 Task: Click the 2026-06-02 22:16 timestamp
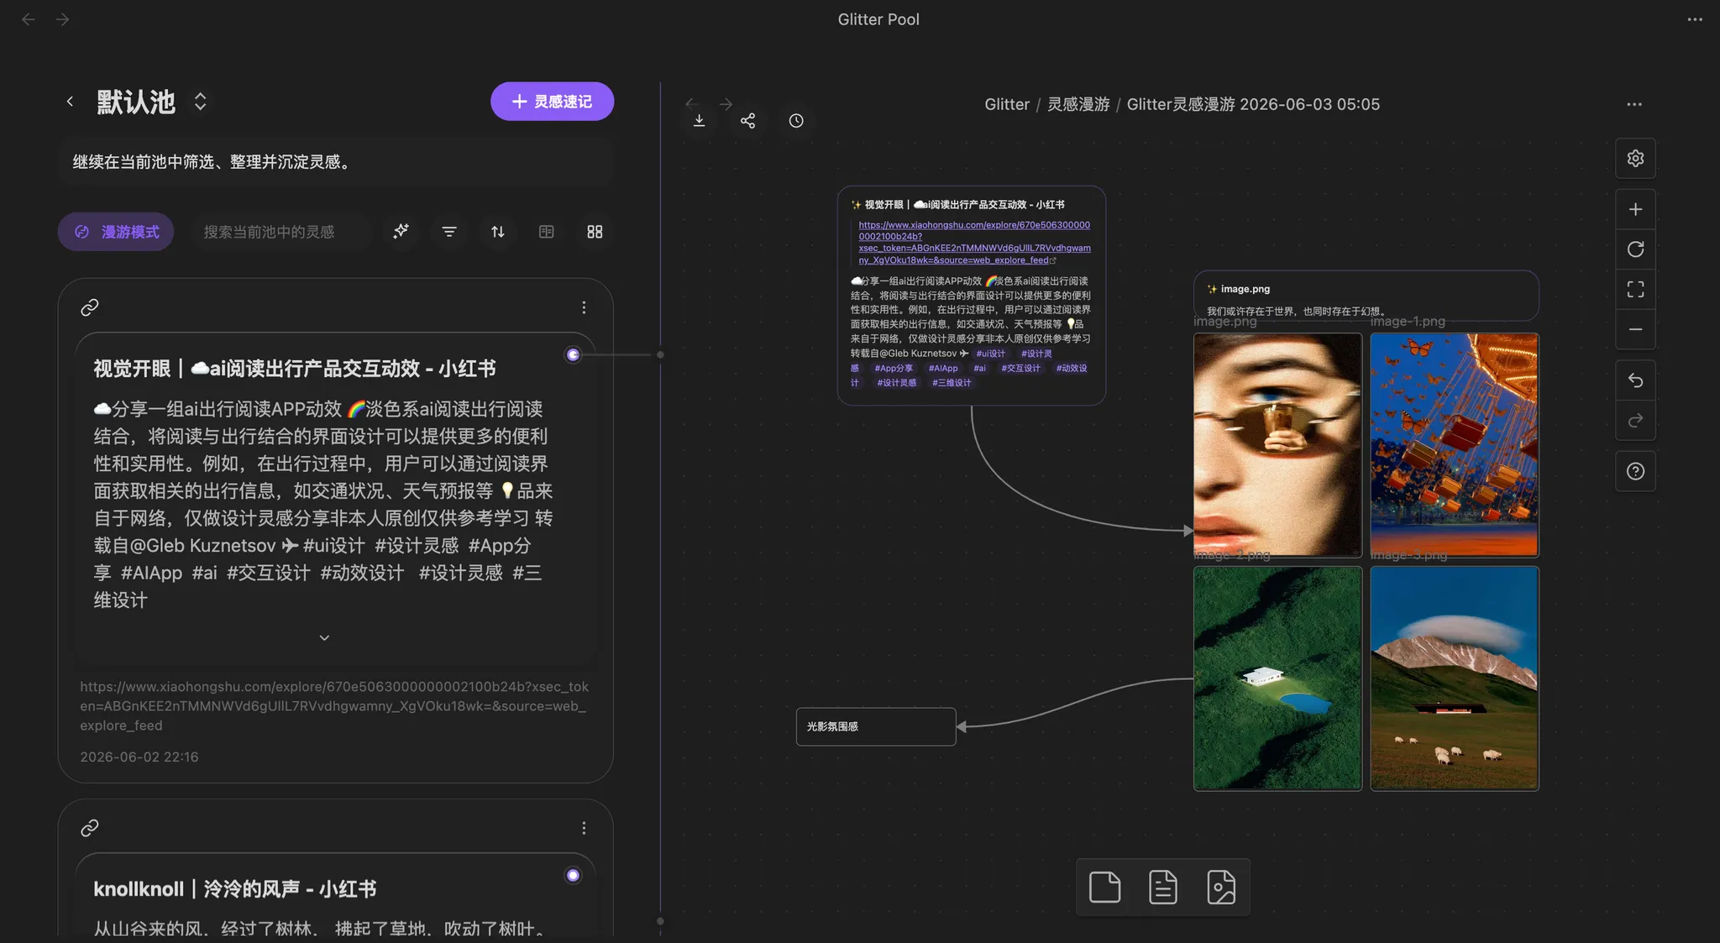tap(139, 757)
